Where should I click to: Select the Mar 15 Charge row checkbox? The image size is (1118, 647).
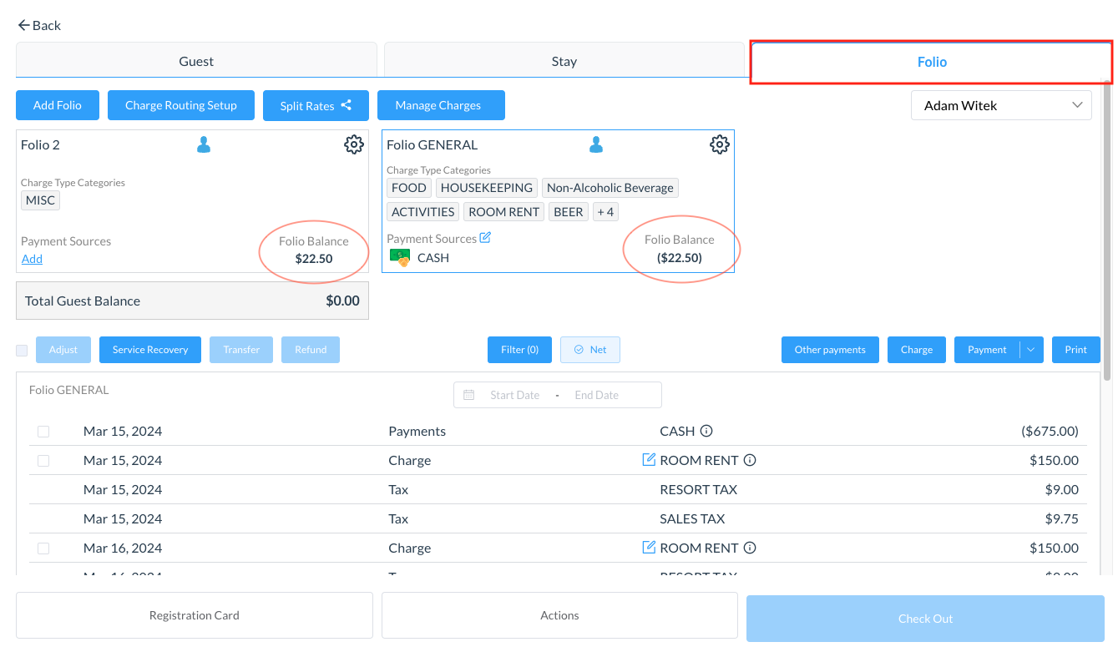click(x=43, y=461)
